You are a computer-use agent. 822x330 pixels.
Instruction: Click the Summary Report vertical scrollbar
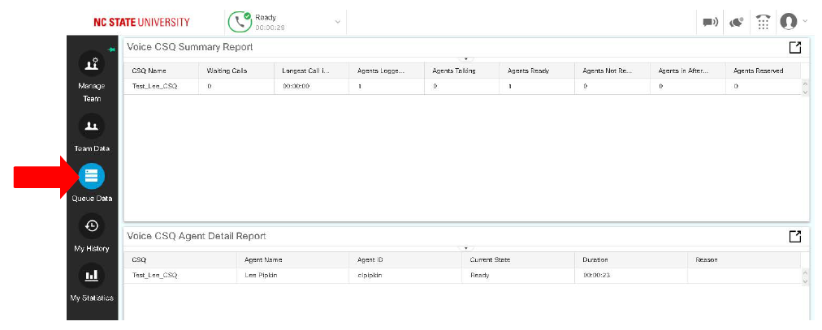pyautogui.click(x=805, y=87)
